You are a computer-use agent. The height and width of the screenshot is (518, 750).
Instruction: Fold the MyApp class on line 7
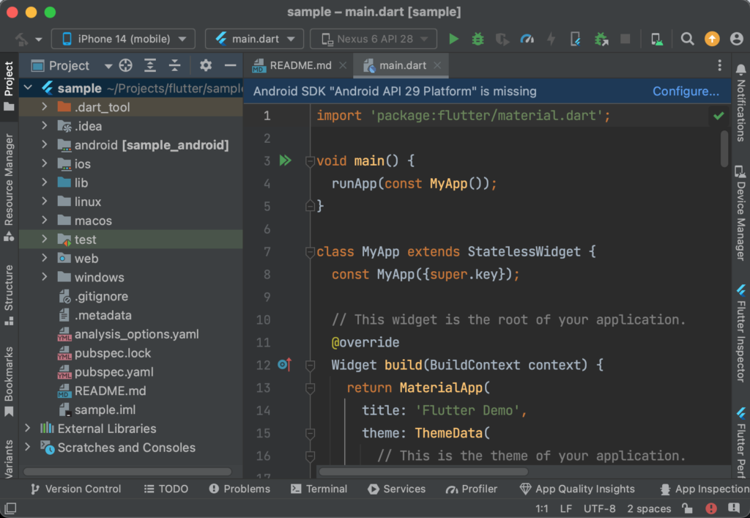(310, 251)
